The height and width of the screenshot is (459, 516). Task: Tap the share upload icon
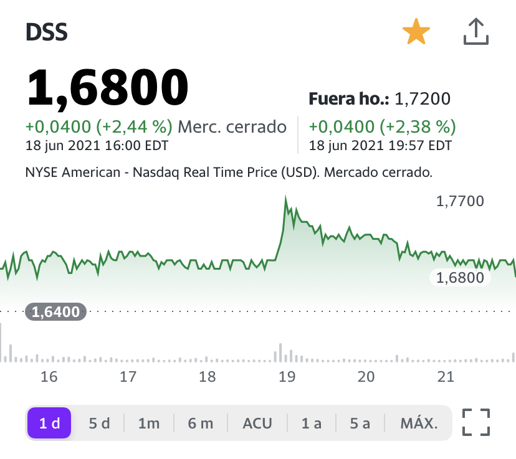pos(476,32)
